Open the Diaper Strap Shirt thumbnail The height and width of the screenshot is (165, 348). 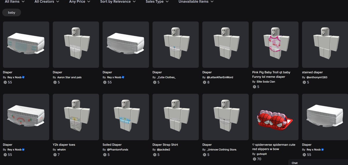176,117
